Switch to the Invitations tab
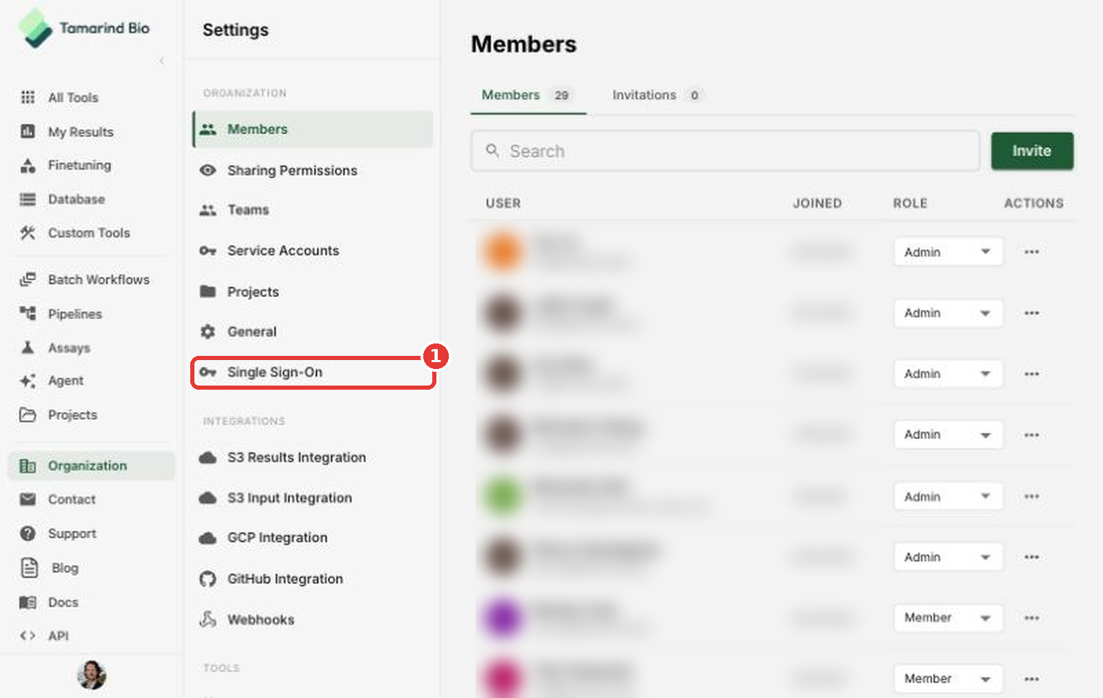This screenshot has width=1103, height=698. point(656,95)
